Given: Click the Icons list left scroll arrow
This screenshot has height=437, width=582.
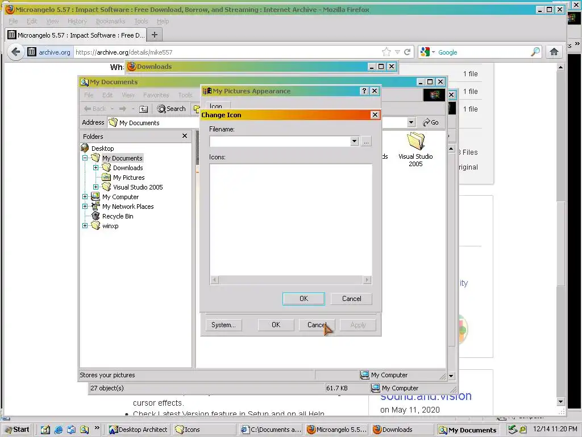Looking at the screenshot, I should click(x=214, y=279).
